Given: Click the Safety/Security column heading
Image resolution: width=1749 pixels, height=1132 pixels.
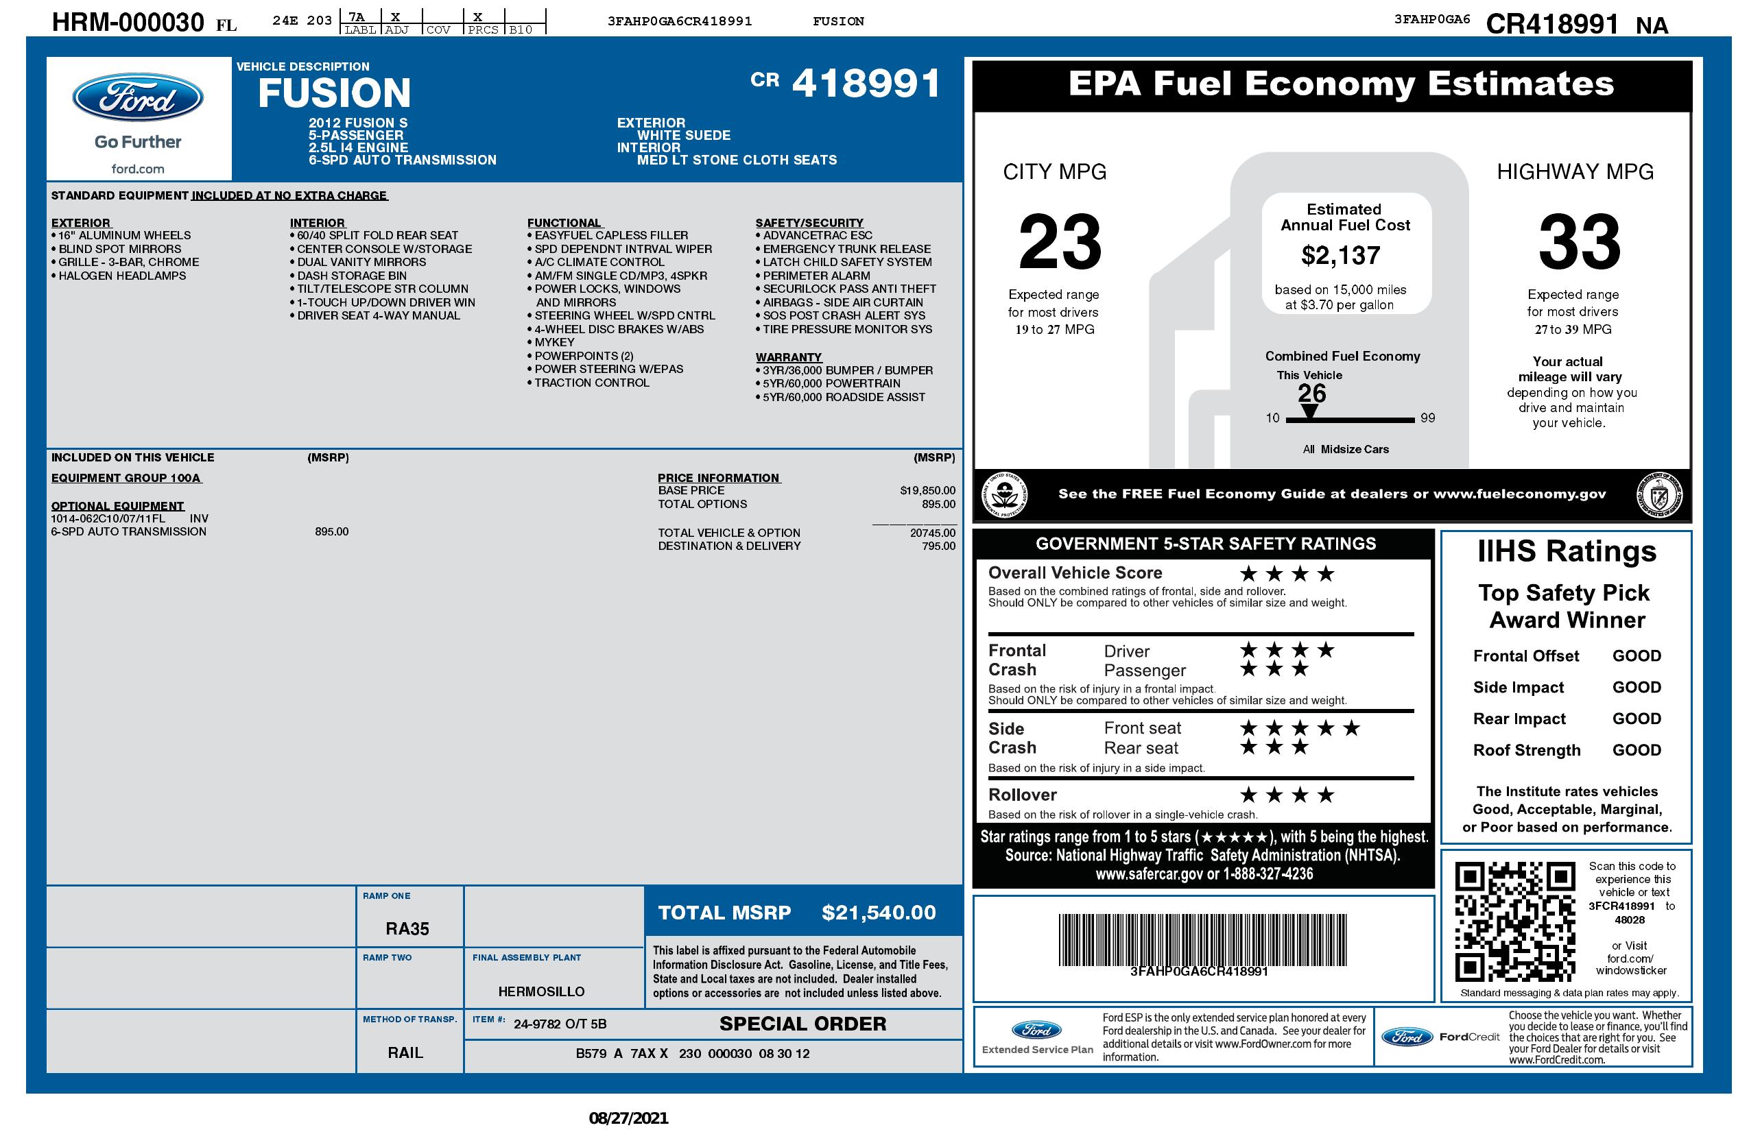Looking at the screenshot, I should [809, 223].
